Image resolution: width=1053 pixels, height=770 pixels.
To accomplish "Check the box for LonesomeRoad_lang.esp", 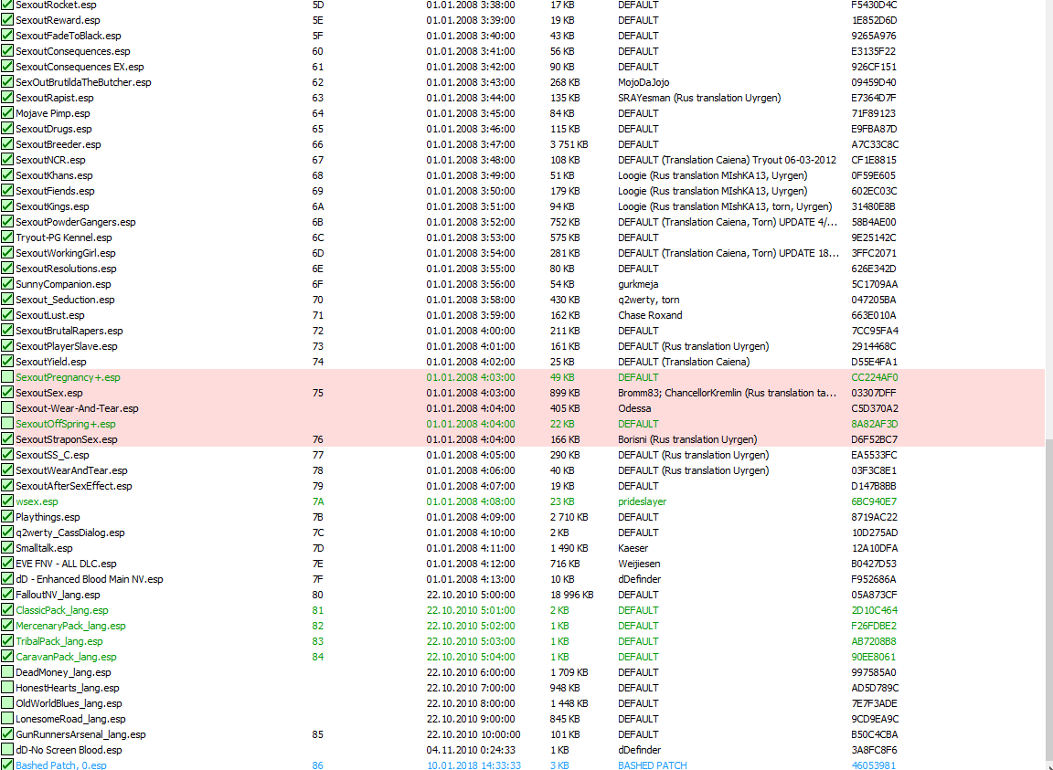I will [x=7, y=719].
